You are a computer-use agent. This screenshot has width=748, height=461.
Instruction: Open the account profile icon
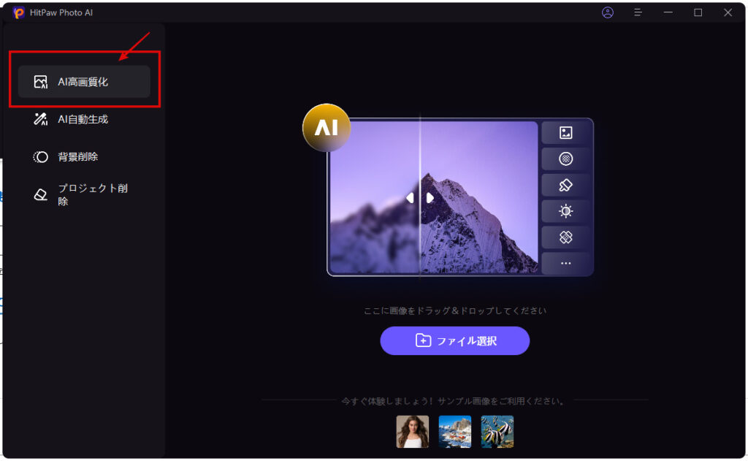pyautogui.click(x=607, y=12)
